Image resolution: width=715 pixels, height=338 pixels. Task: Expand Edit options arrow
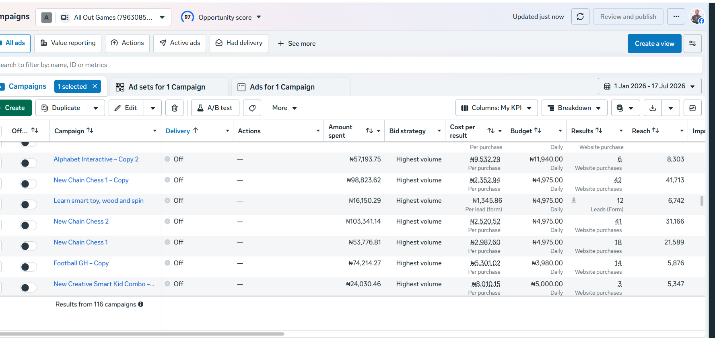tap(153, 108)
